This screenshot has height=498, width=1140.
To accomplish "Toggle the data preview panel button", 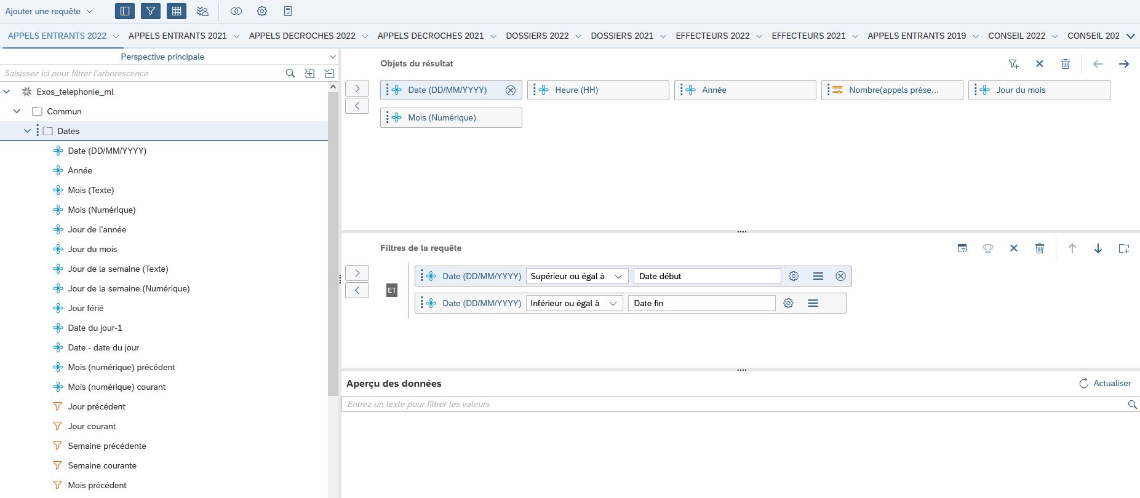I will tap(176, 11).
